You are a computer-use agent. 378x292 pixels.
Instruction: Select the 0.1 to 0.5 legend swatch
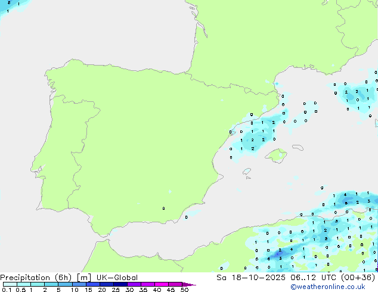10,284
